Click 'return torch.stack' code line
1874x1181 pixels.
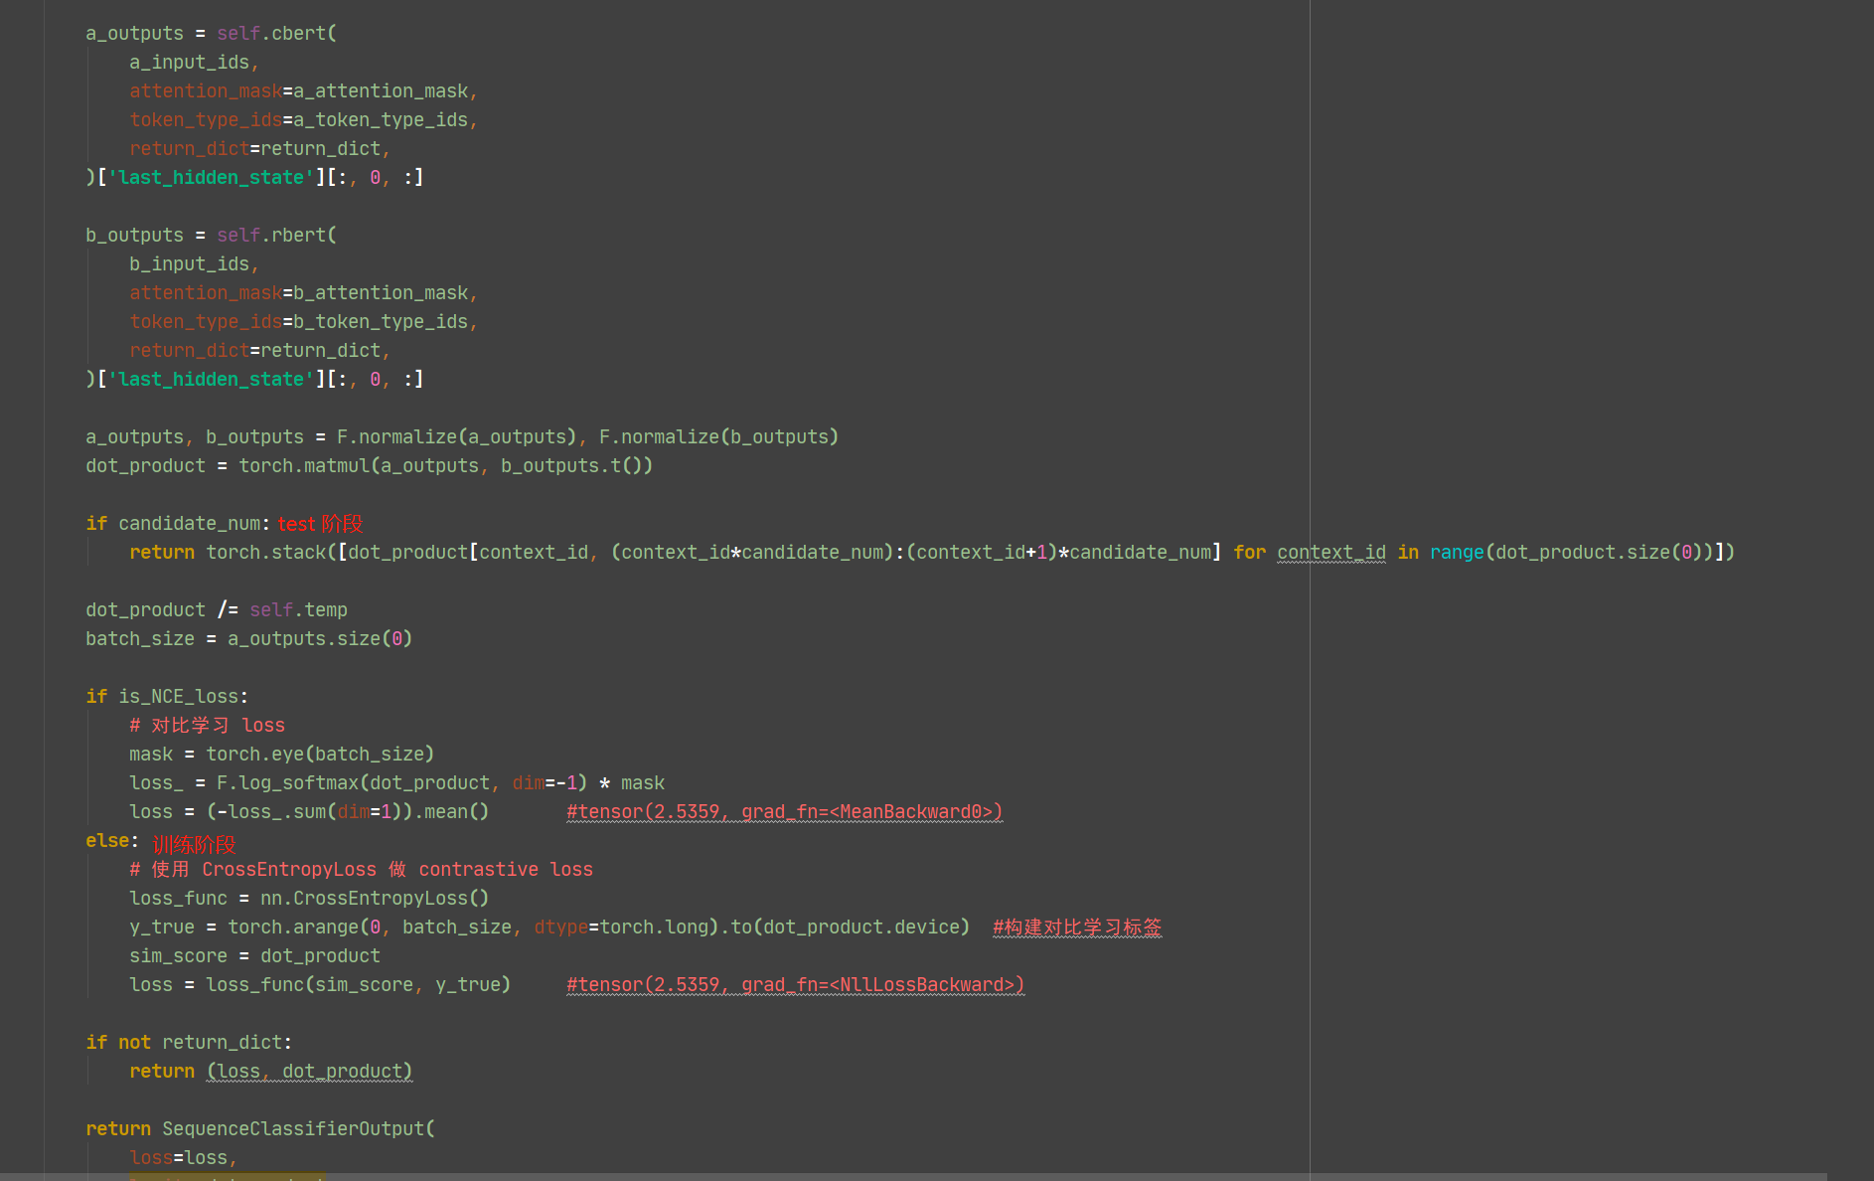932,553
